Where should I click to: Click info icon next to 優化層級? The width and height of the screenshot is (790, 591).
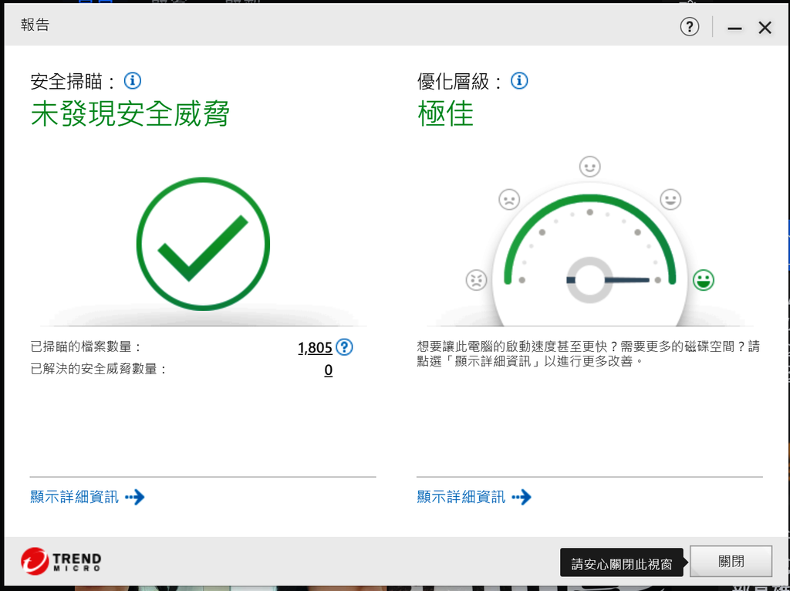[519, 80]
